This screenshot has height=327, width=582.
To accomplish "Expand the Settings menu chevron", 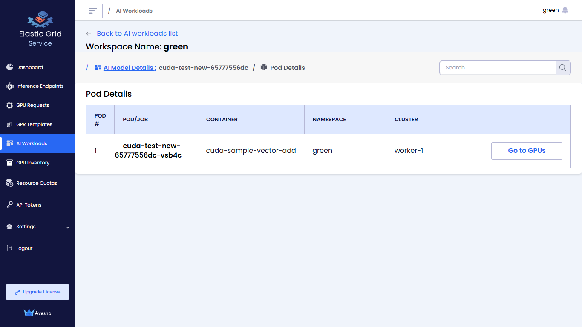I will [x=67, y=227].
